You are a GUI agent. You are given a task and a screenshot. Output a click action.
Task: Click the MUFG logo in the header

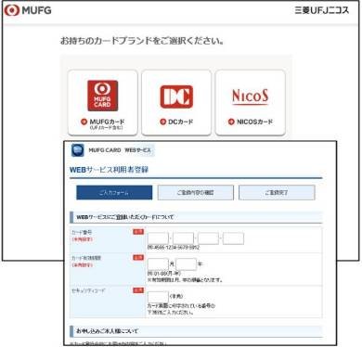pyautogui.click(x=27, y=10)
